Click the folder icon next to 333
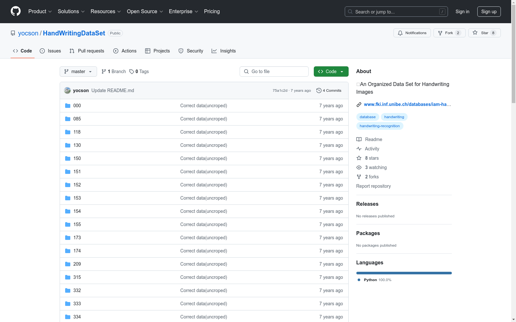The width and height of the screenshot is (516, 322). tap(68, 304)
